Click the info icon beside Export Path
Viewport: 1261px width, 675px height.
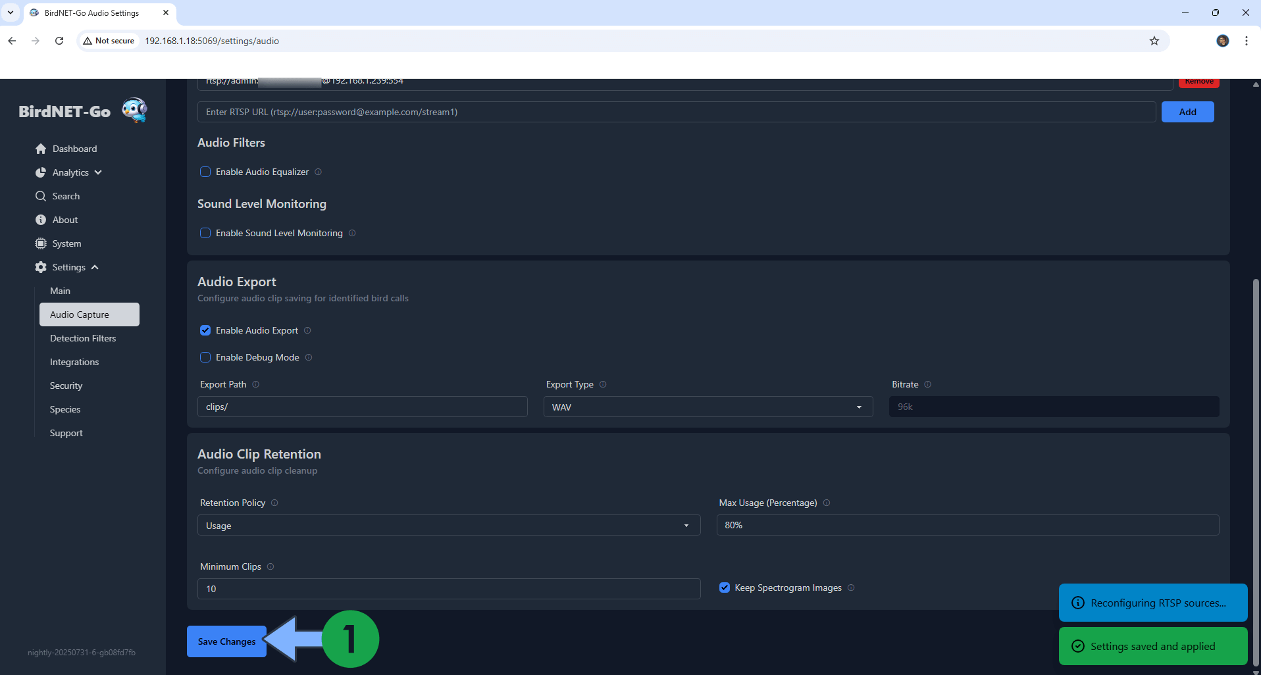point(256,384)
